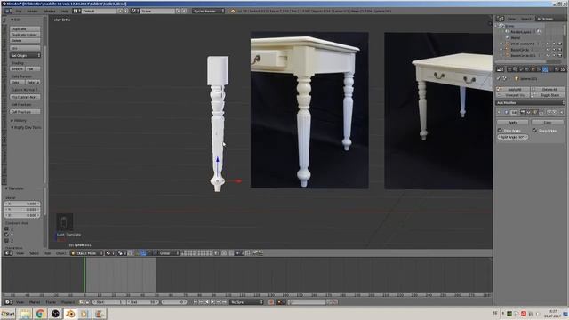Open the editor type selector in the info header
569x320 pixels.
(8, 12)
